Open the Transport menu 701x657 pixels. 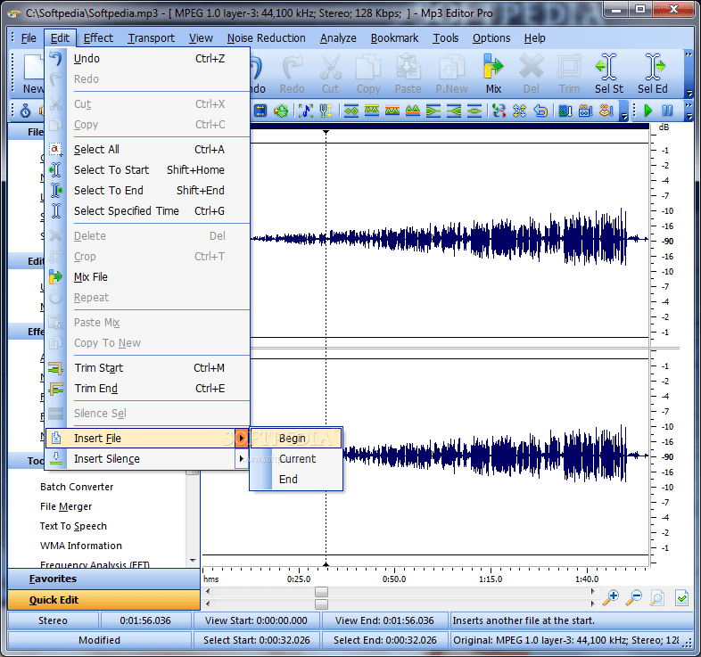[151, 38]
